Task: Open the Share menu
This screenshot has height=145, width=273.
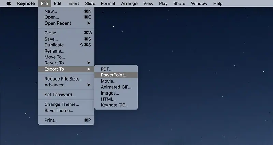Action: (x=179, y=3)
